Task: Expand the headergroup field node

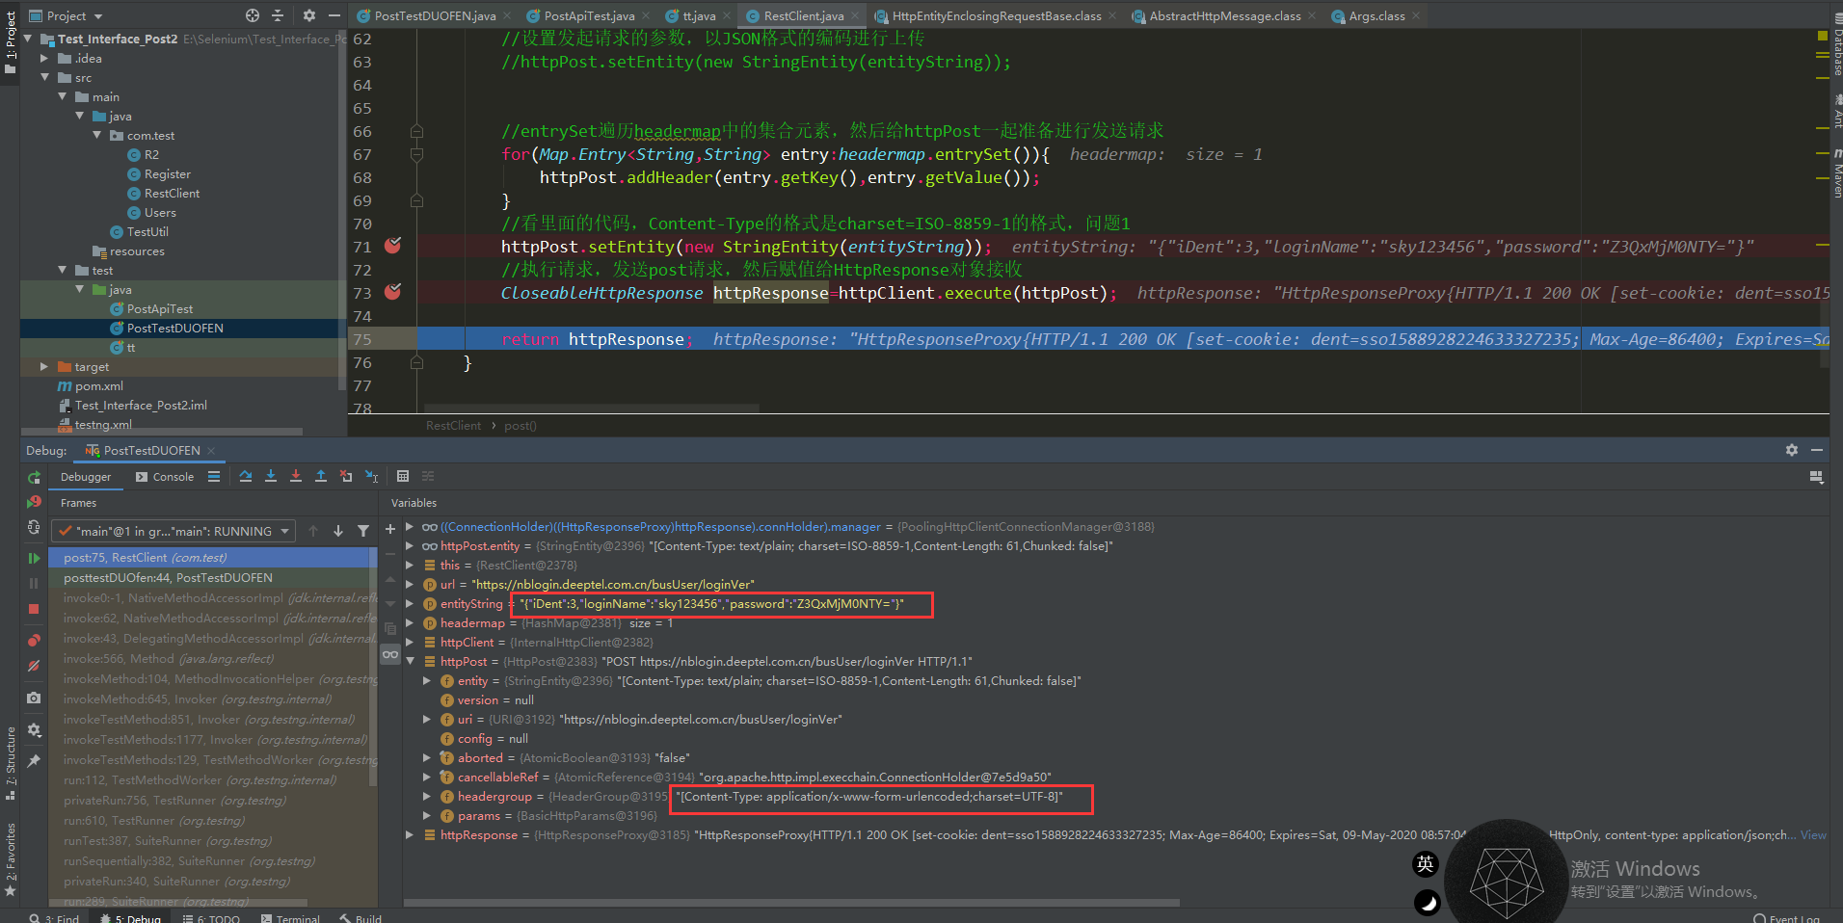Action: 427,797
